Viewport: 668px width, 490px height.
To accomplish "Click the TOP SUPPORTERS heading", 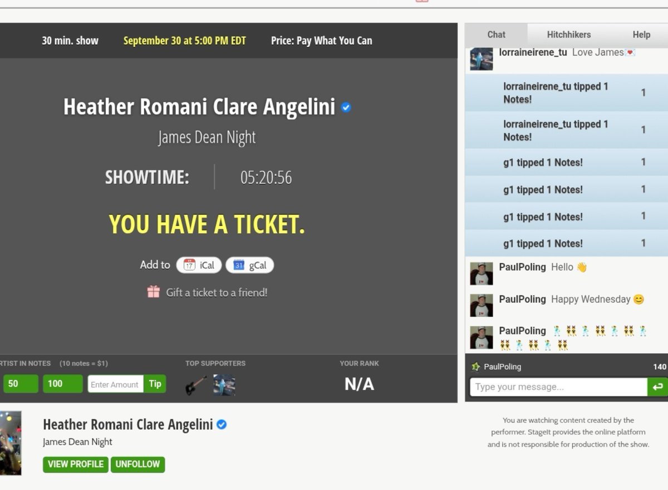I will (215, 364).
